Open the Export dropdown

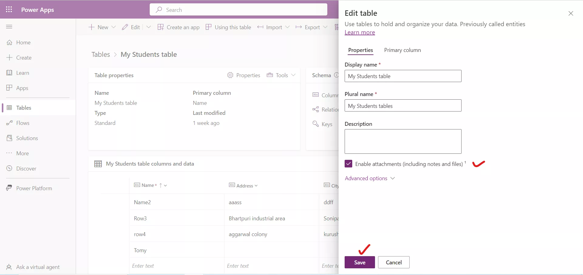coord(326,27)
